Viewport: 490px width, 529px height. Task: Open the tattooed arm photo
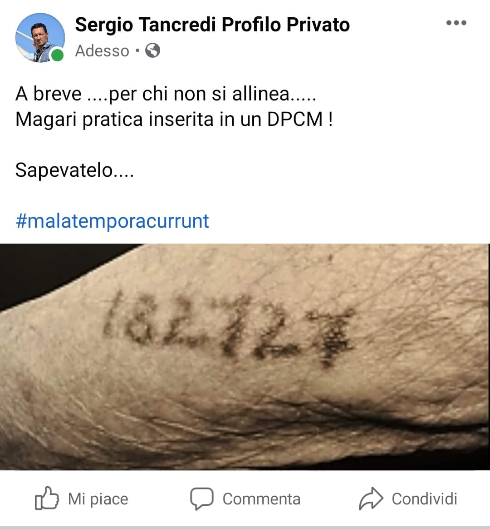coord(245,357)
